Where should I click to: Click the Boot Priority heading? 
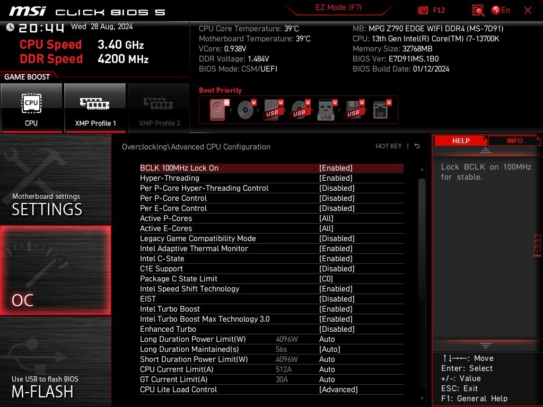click(220, 90)
